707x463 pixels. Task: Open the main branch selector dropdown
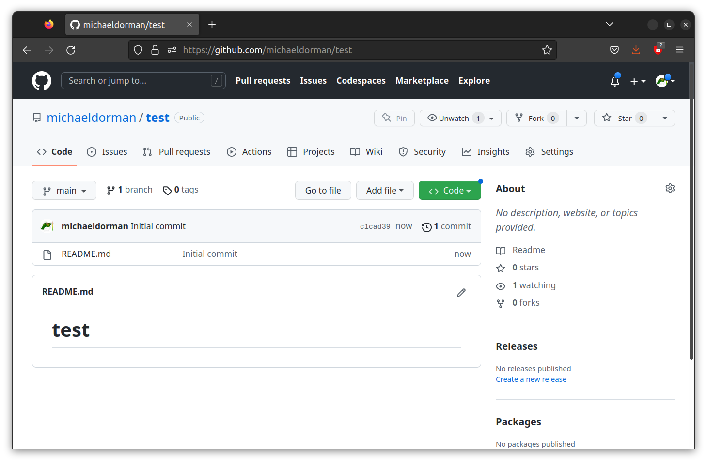click(64, 190)
